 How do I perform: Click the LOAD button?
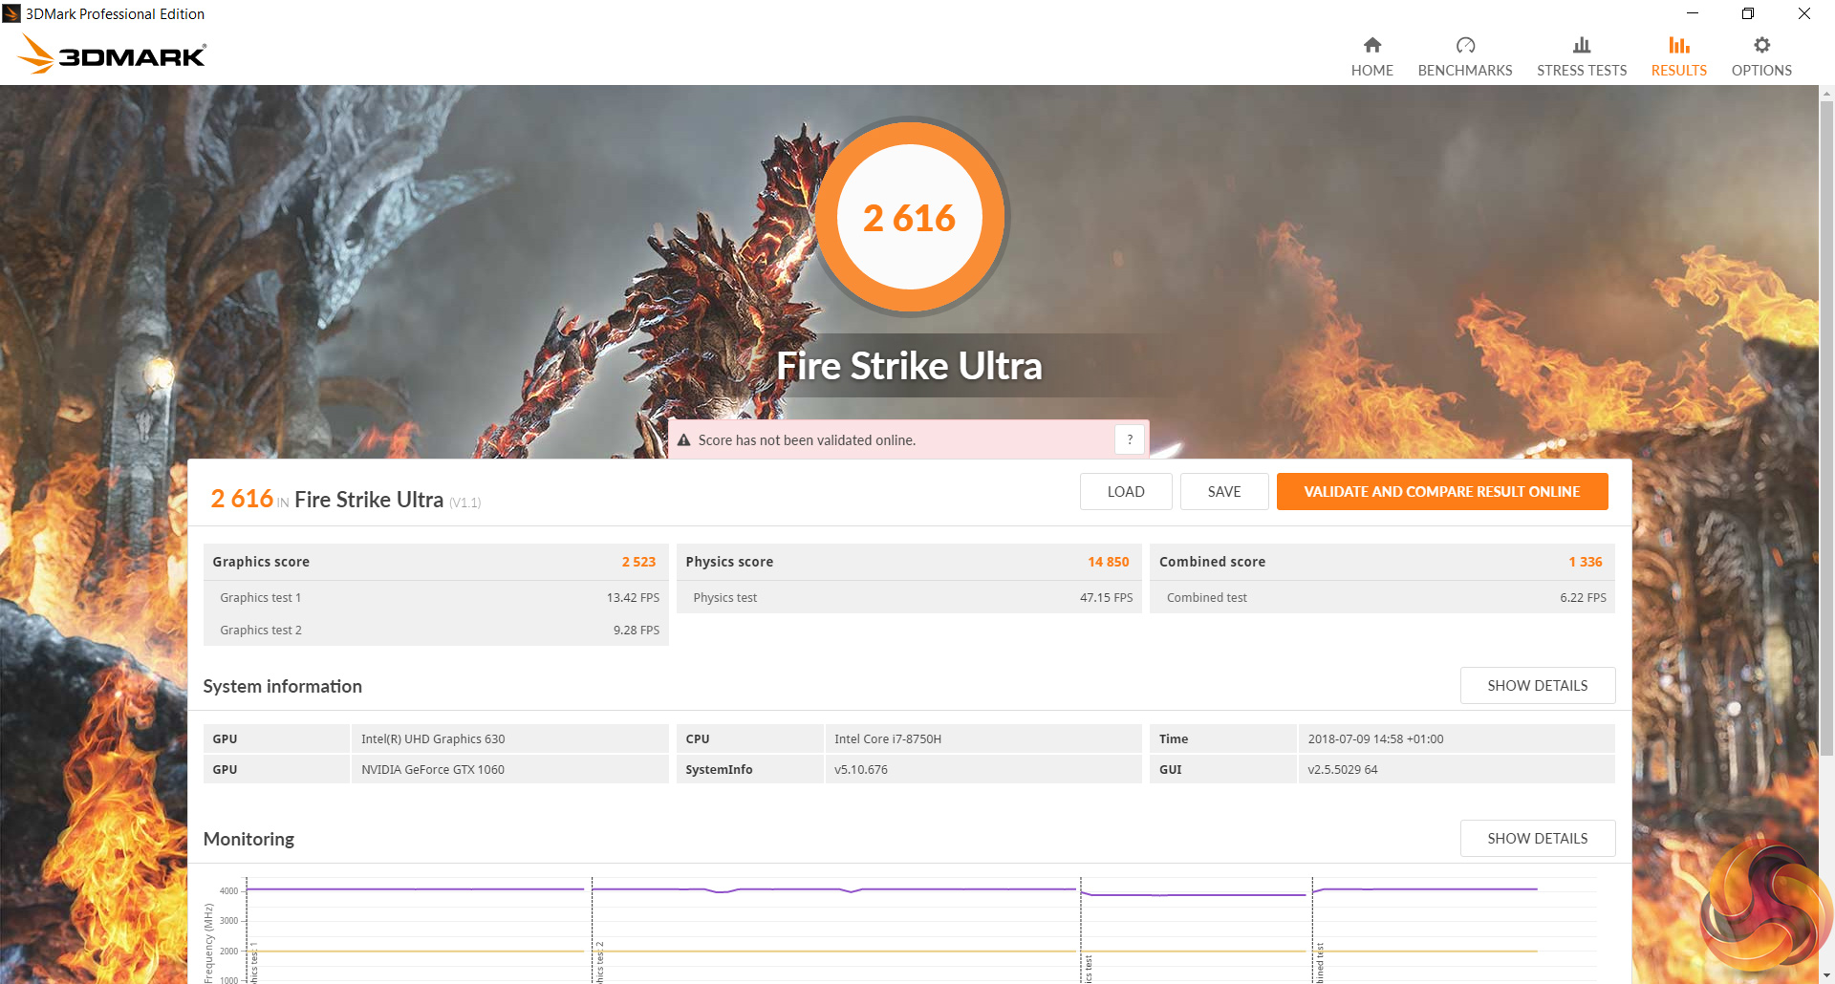pos(1125,491)
